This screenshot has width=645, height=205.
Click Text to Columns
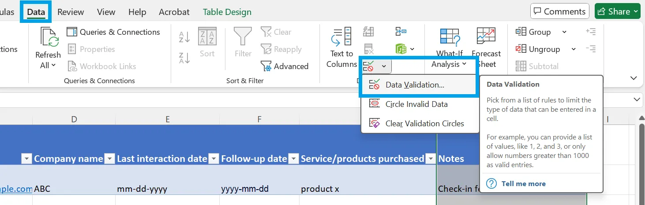[342, 48]
